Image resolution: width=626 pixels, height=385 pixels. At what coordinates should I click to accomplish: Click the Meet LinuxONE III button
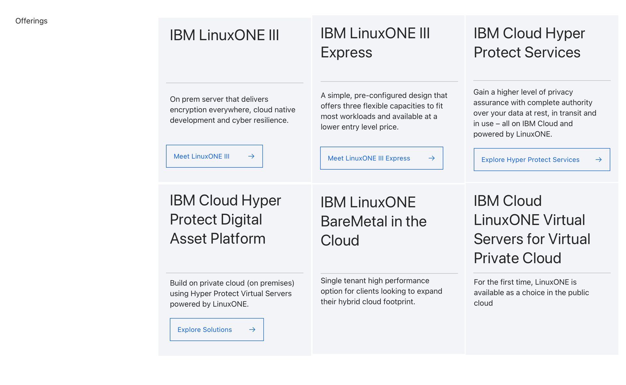point(214,156)
